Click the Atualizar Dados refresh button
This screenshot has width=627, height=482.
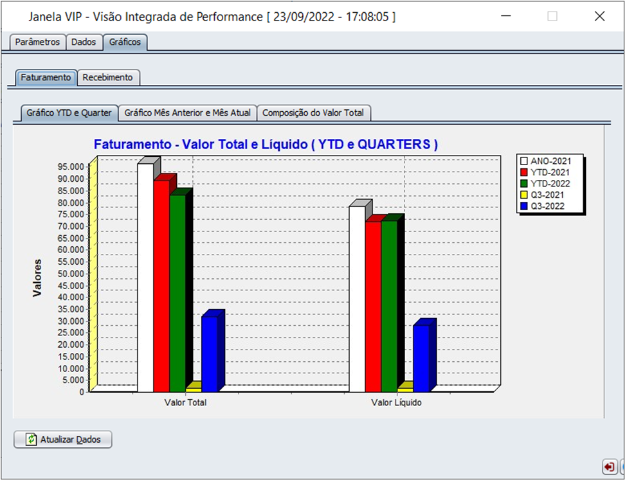[63, 440]
